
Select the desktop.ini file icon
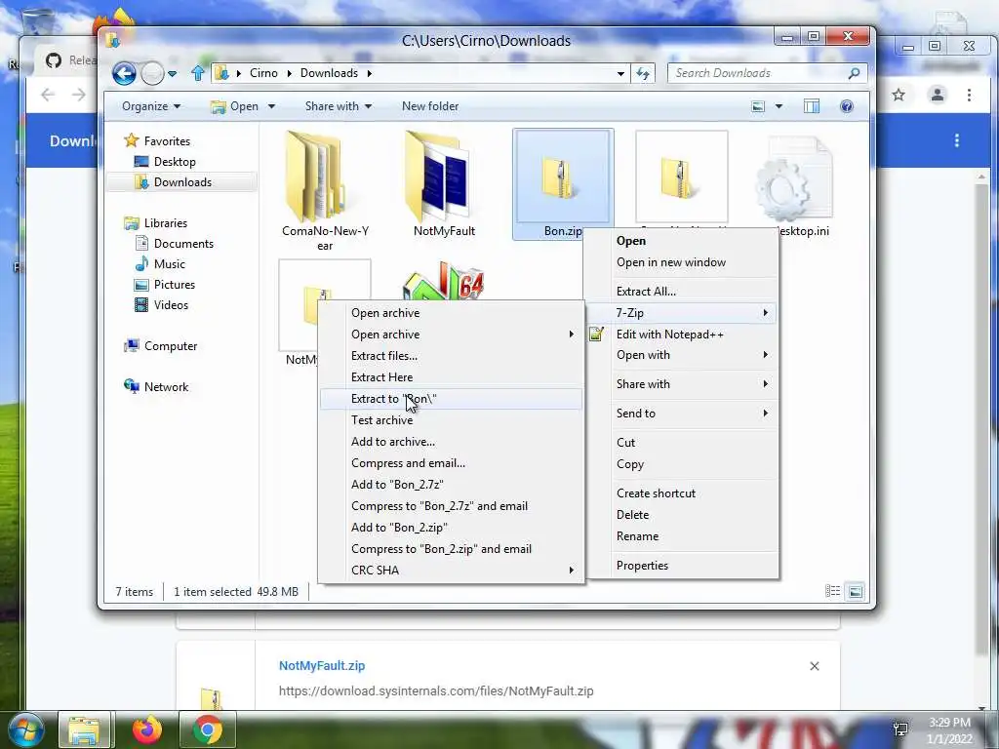(x=793, y=181)
